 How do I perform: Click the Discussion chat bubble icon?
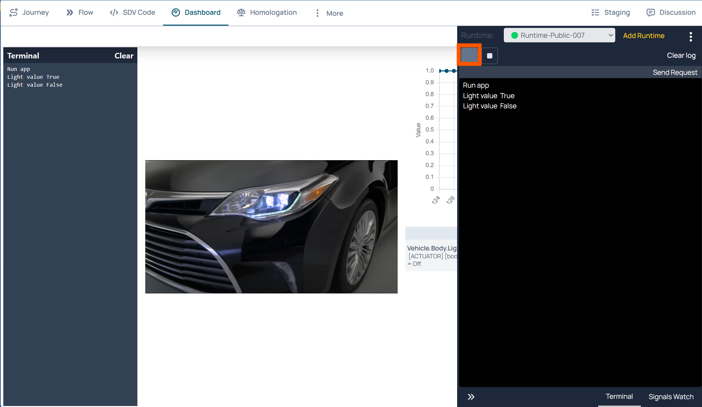point(650,12)
